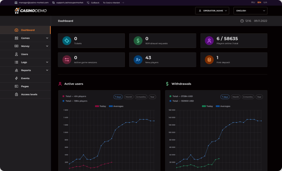
Task: Select Year range for Active users chart
Action: coord(152,97)
